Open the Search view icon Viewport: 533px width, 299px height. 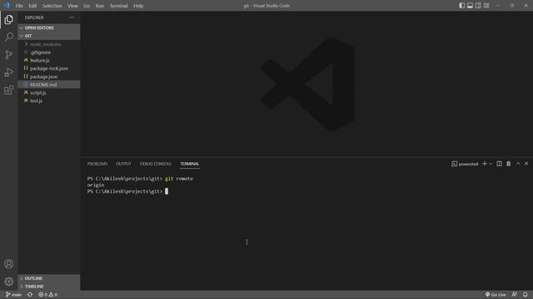click(9, 37)
